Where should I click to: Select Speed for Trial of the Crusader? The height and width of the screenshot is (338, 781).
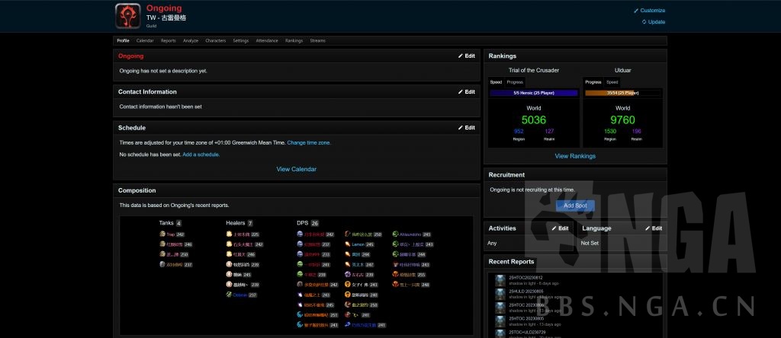[x=496, y=81]
